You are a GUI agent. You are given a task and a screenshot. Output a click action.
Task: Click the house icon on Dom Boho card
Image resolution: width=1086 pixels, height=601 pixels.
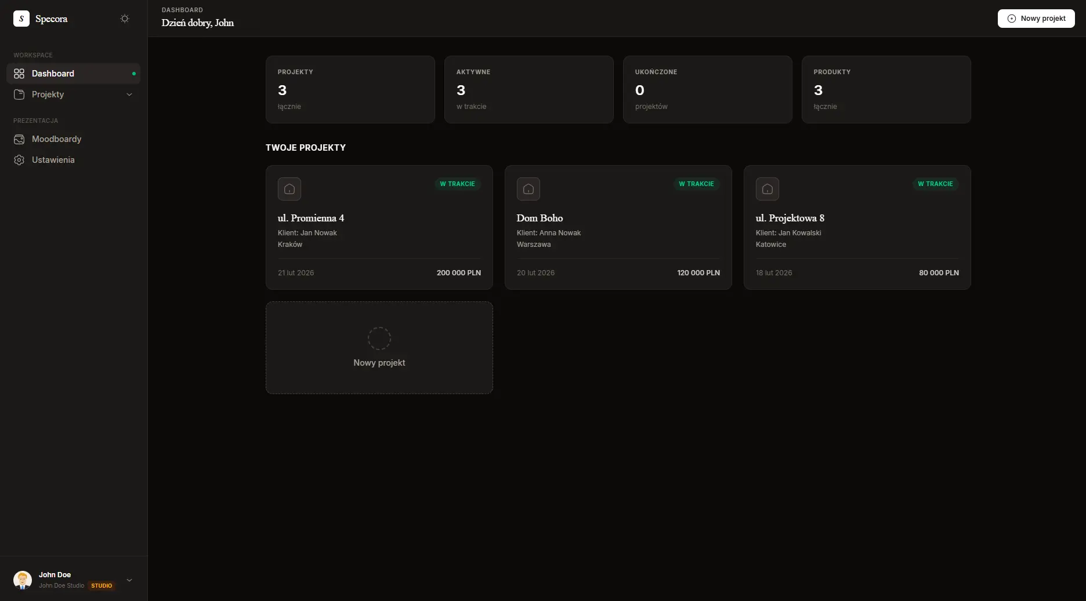[528, 189]
